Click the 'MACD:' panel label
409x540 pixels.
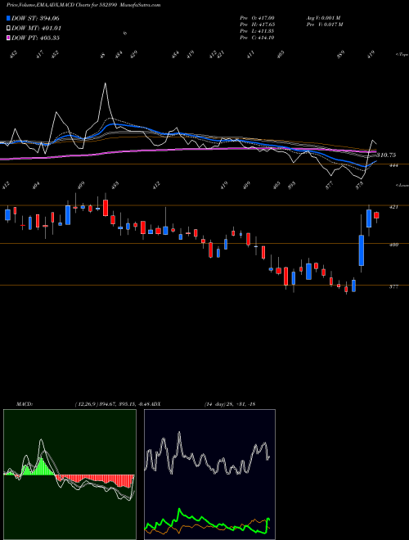25,404
